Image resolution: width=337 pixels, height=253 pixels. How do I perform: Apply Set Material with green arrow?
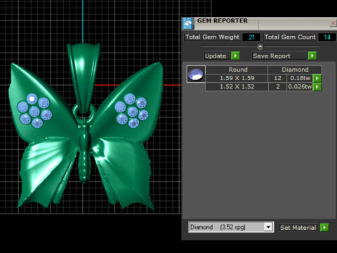coord(324,227)
